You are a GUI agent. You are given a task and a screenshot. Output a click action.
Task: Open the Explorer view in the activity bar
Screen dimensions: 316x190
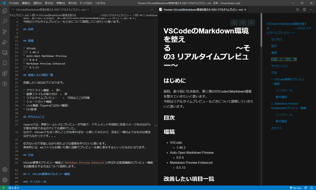click(x=5, y=11)
